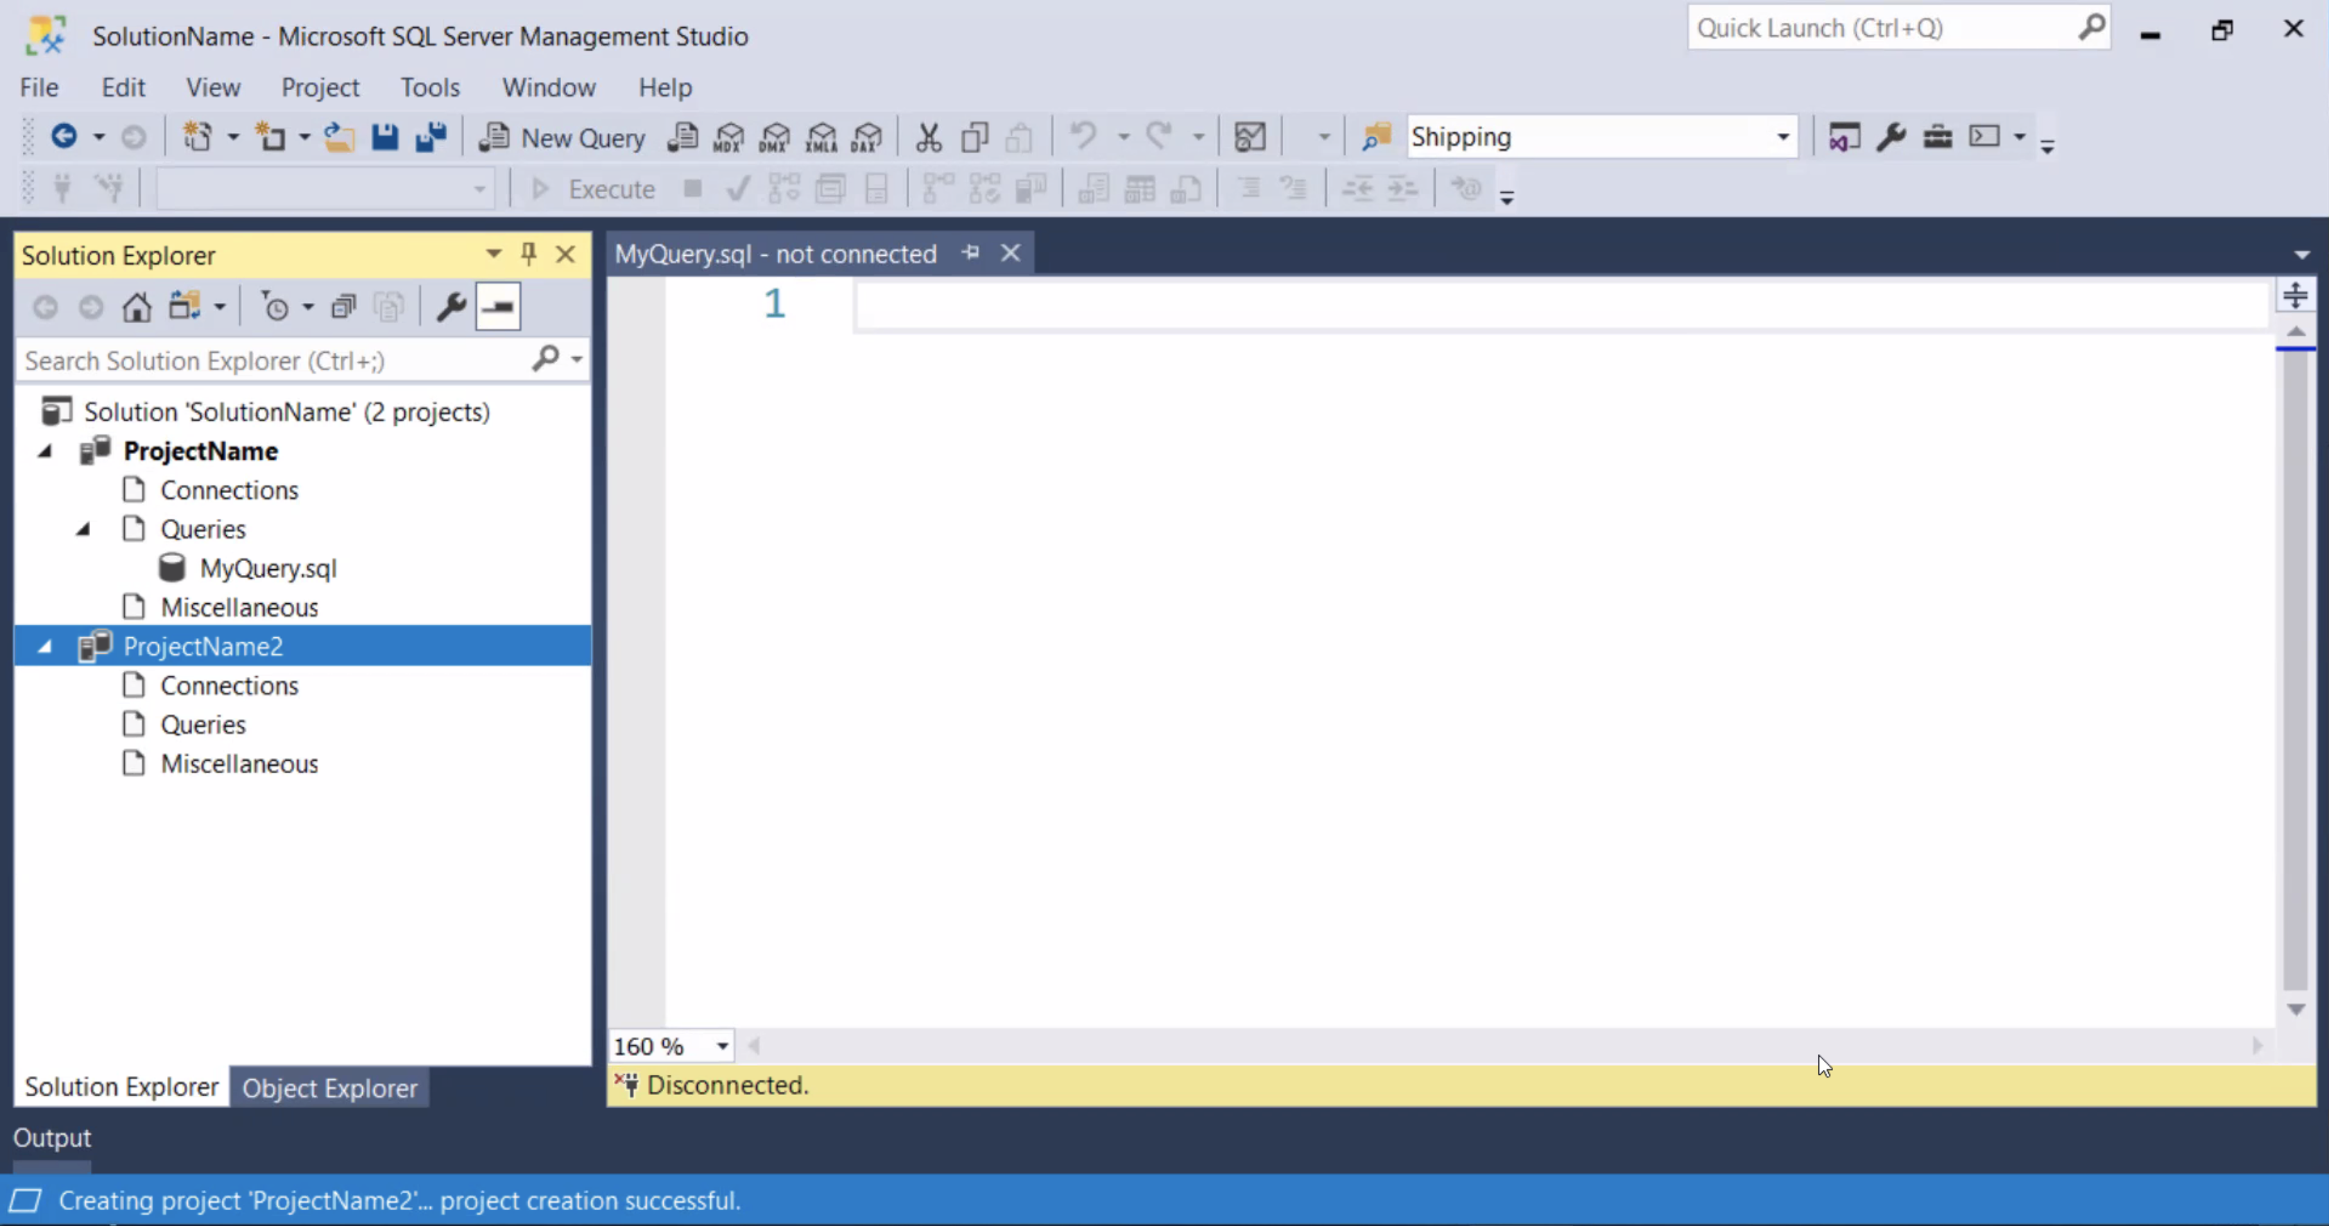Image resolution: width=2329 pixels, height=1226 pixels.
Task: Click the Find in Files icon
Action: (x=1376, y=137)
